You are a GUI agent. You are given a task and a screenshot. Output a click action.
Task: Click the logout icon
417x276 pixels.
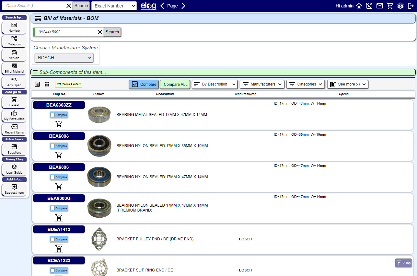pos(411,6)
